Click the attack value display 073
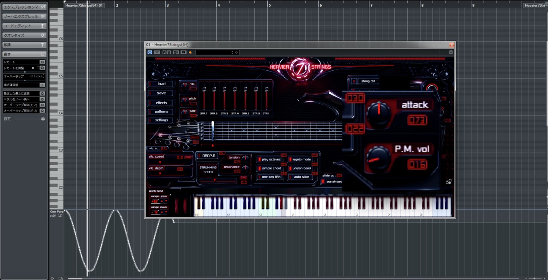The height and width of the screenshot is (280, 548). (x=417, y=120)
